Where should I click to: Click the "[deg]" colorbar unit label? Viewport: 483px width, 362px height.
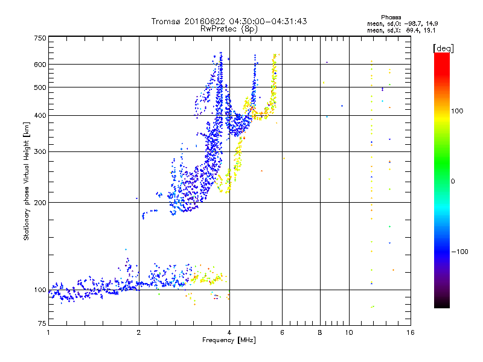pyautogui.click(x=443, y=48)
